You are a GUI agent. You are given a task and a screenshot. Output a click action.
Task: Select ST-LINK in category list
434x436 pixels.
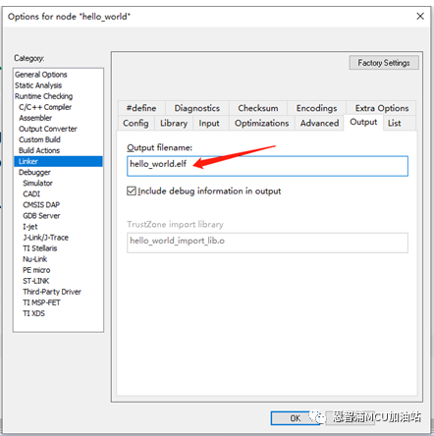coord(36,281)
